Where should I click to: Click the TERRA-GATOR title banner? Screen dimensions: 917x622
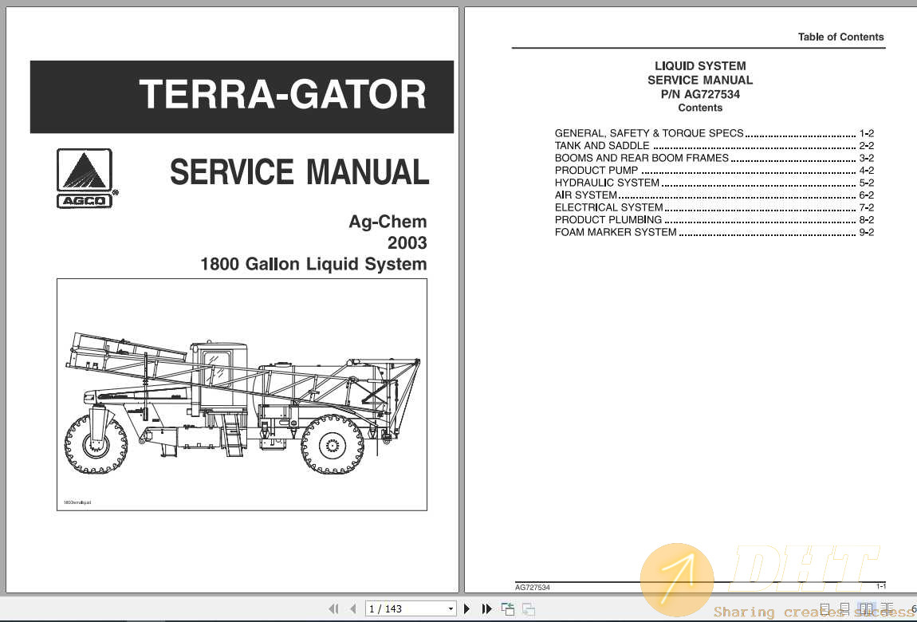242,96
